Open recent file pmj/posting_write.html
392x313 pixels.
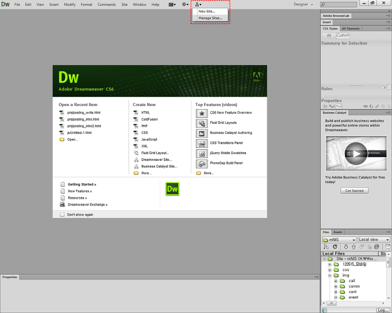(x=84, y=113)
